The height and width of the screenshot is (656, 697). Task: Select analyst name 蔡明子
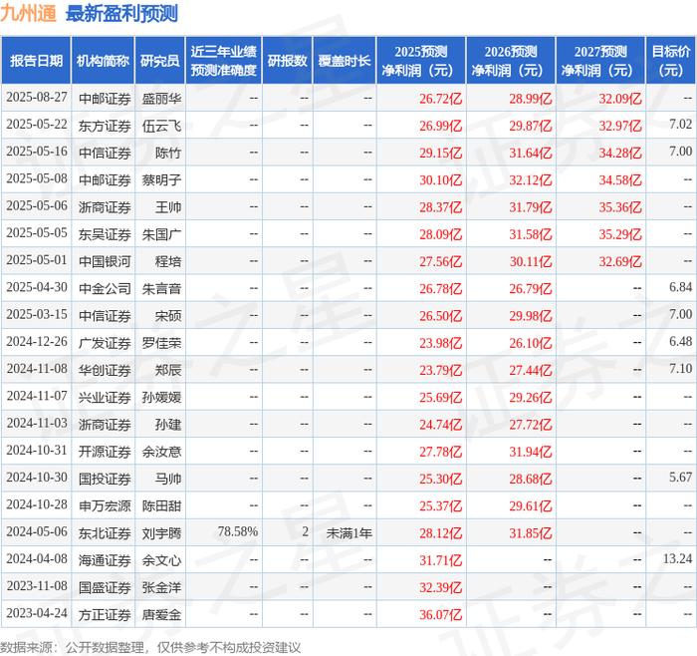[161, 180]
